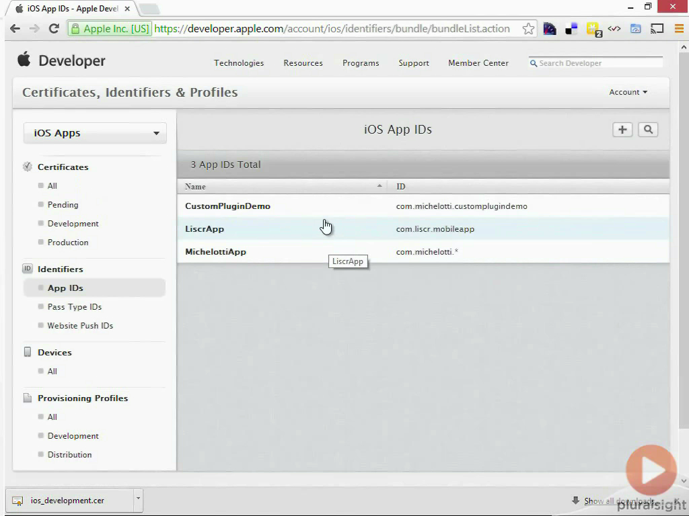Go to Member Center
The image size is (689, 516).
tap(478, 63)
